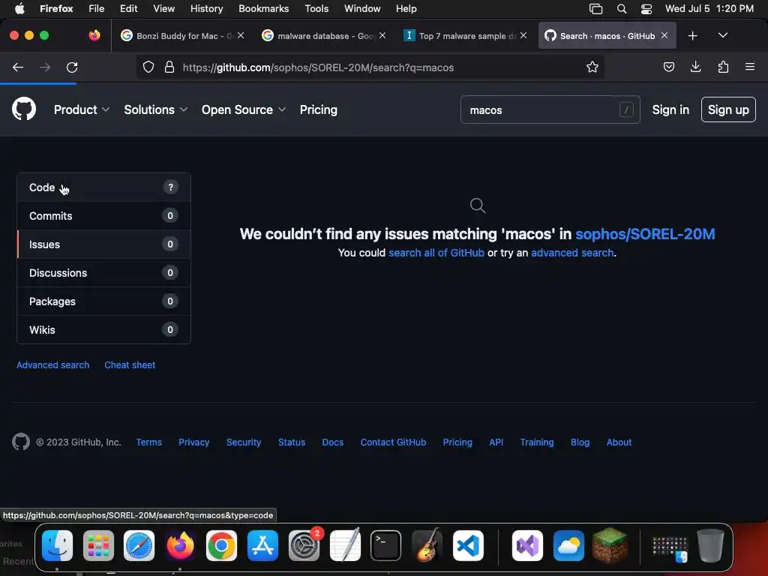Viewport: 768px width, 576px height.
Task: Open macOS Spotlight search in menu bar
Action: click(622, 9)
